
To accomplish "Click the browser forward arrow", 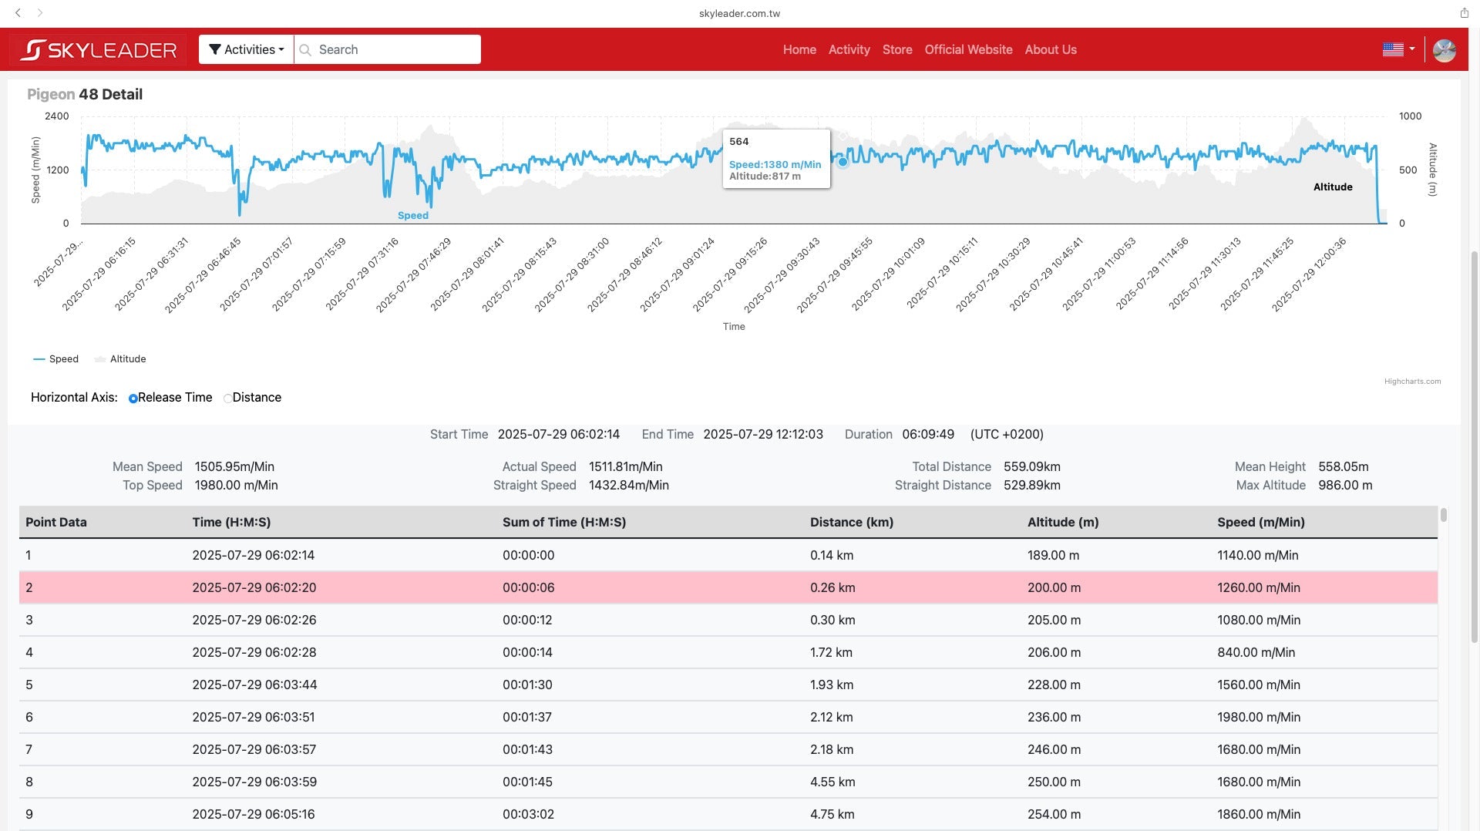I will point(40,13).
